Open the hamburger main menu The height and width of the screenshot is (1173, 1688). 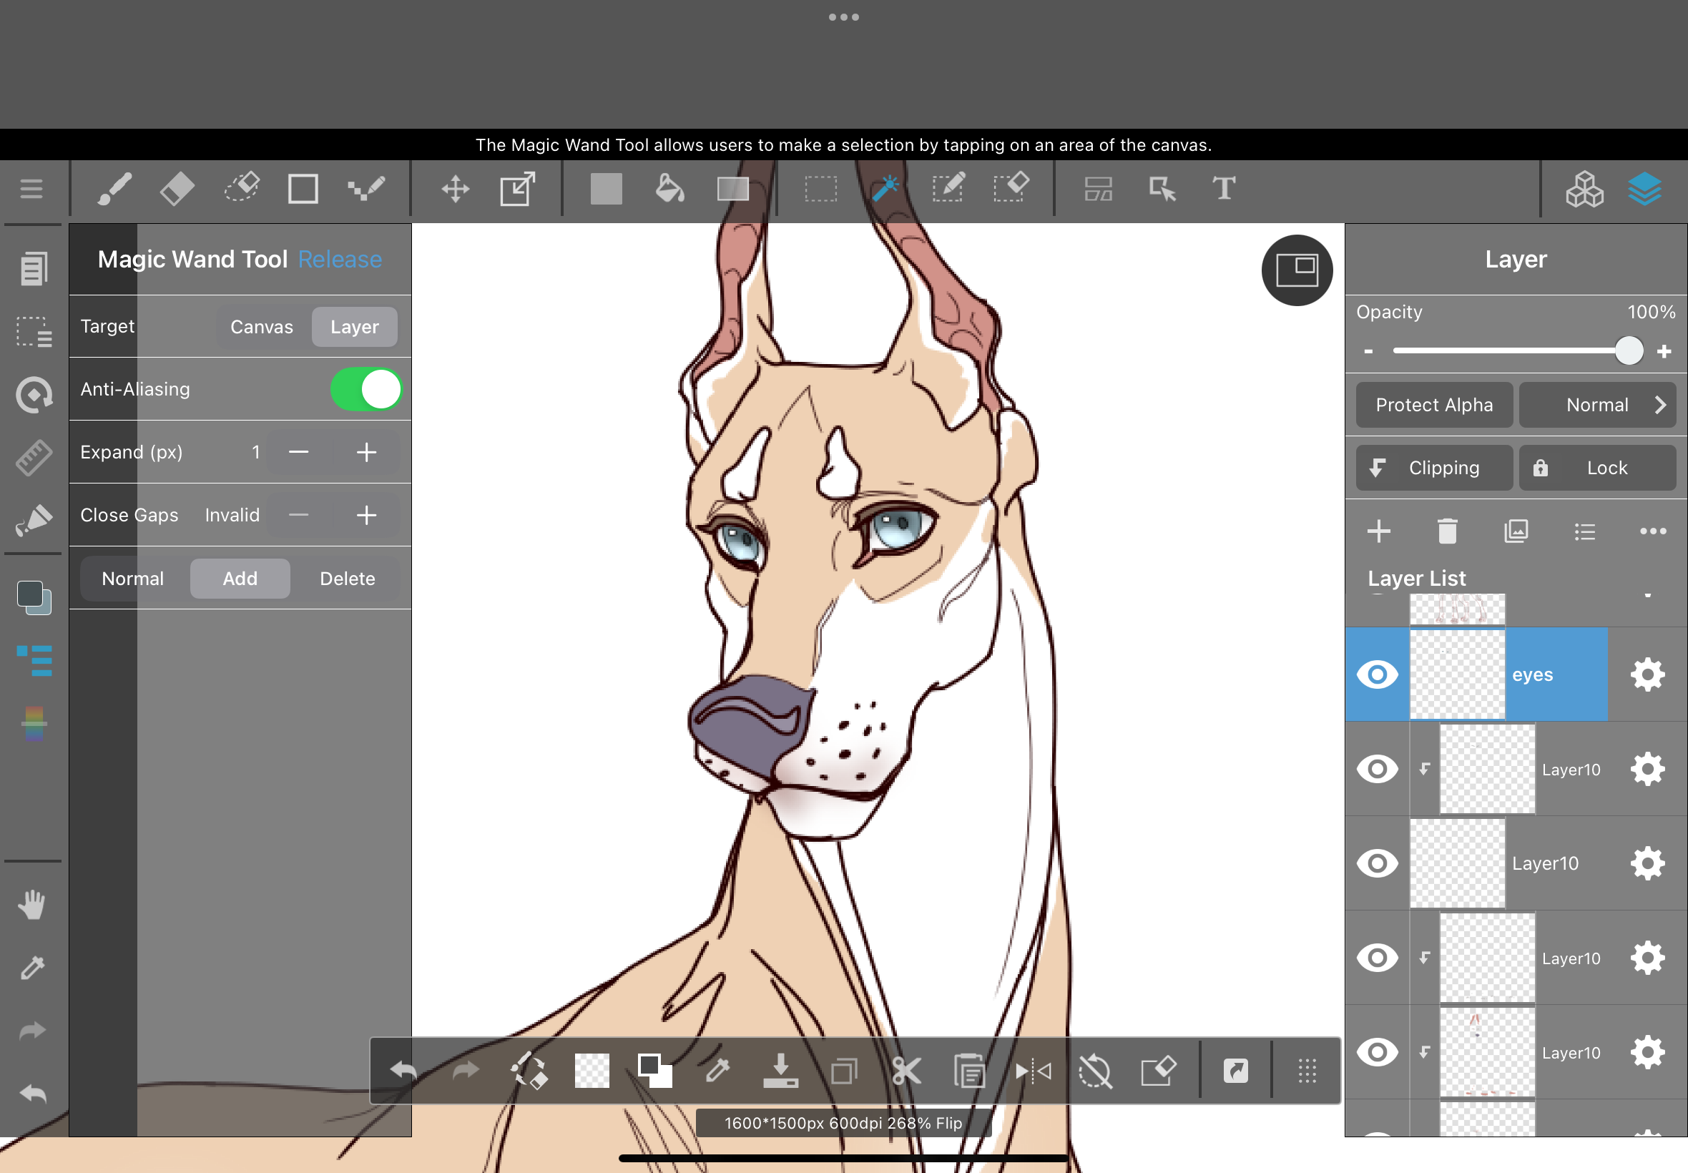(31, 189)
